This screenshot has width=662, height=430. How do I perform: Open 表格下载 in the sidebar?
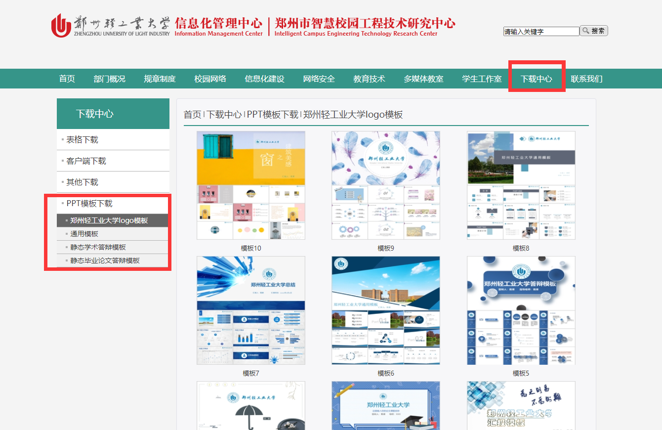point(113,140)
